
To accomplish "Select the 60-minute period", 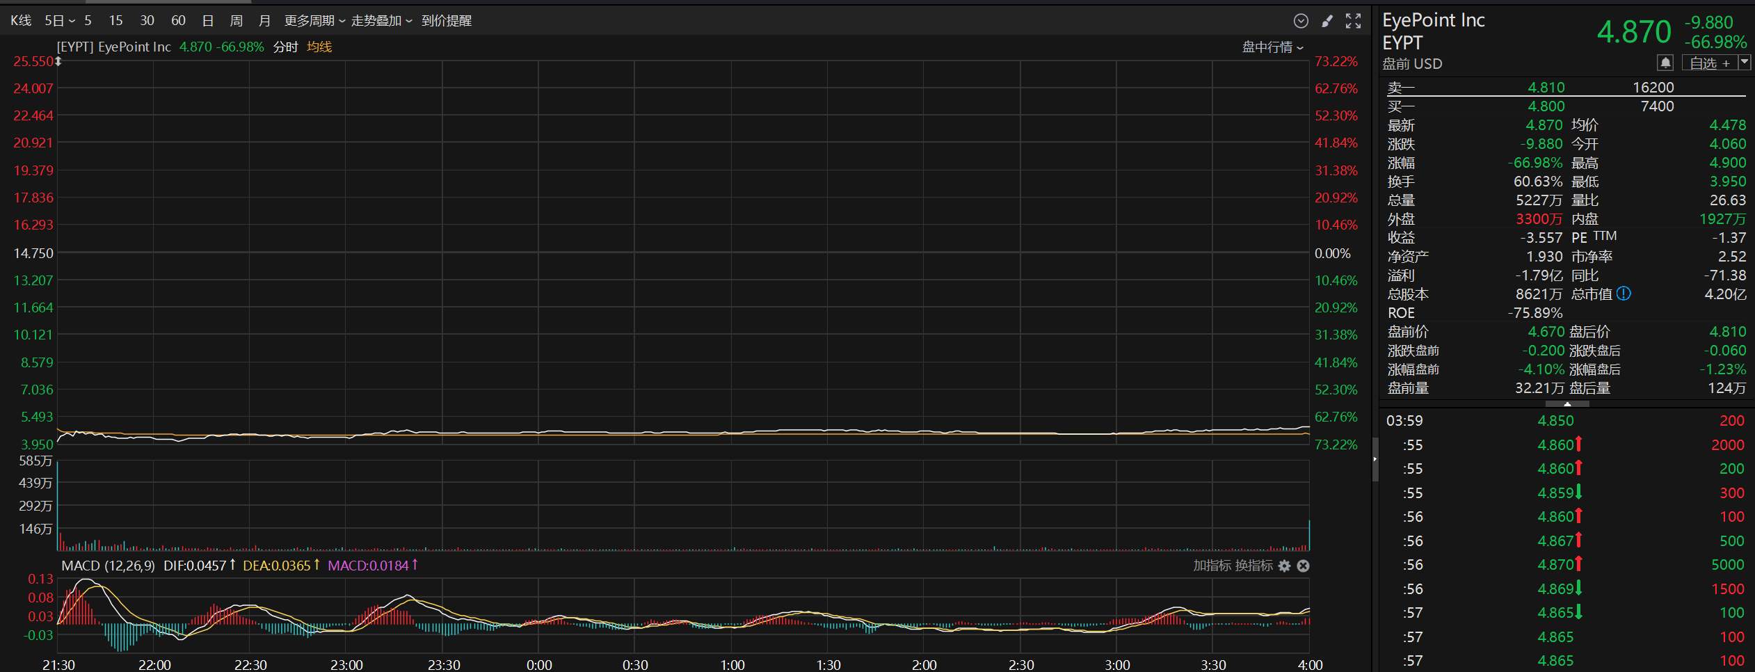I will coord(178,21).
